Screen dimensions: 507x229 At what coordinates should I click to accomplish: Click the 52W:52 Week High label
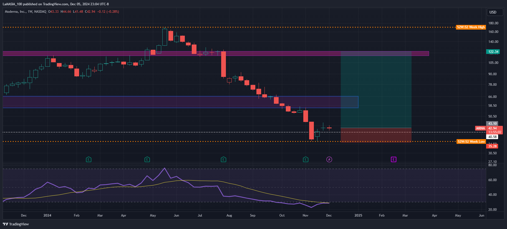[x=471, y=27]
